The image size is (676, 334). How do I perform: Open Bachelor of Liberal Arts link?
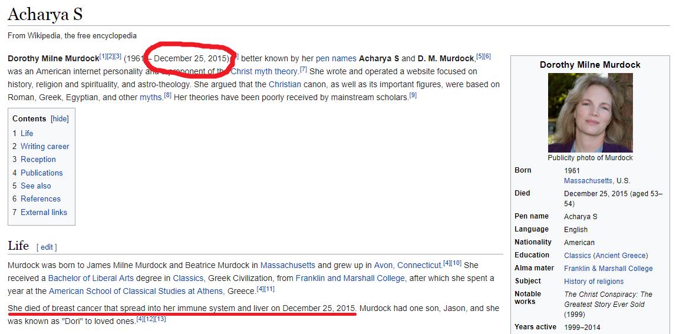coord(91,279)
